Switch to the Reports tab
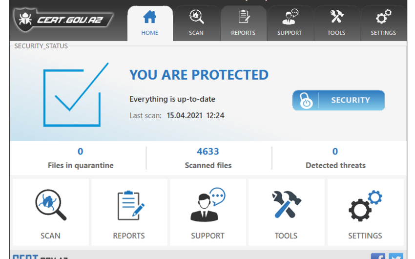The width and height of the screenshot is (415, 259). pyautogui.click(x=243, y=23)
